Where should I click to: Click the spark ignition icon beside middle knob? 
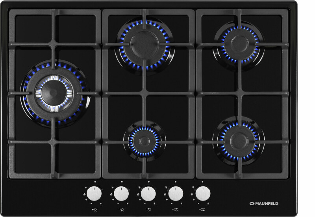(x=139, y=187)
